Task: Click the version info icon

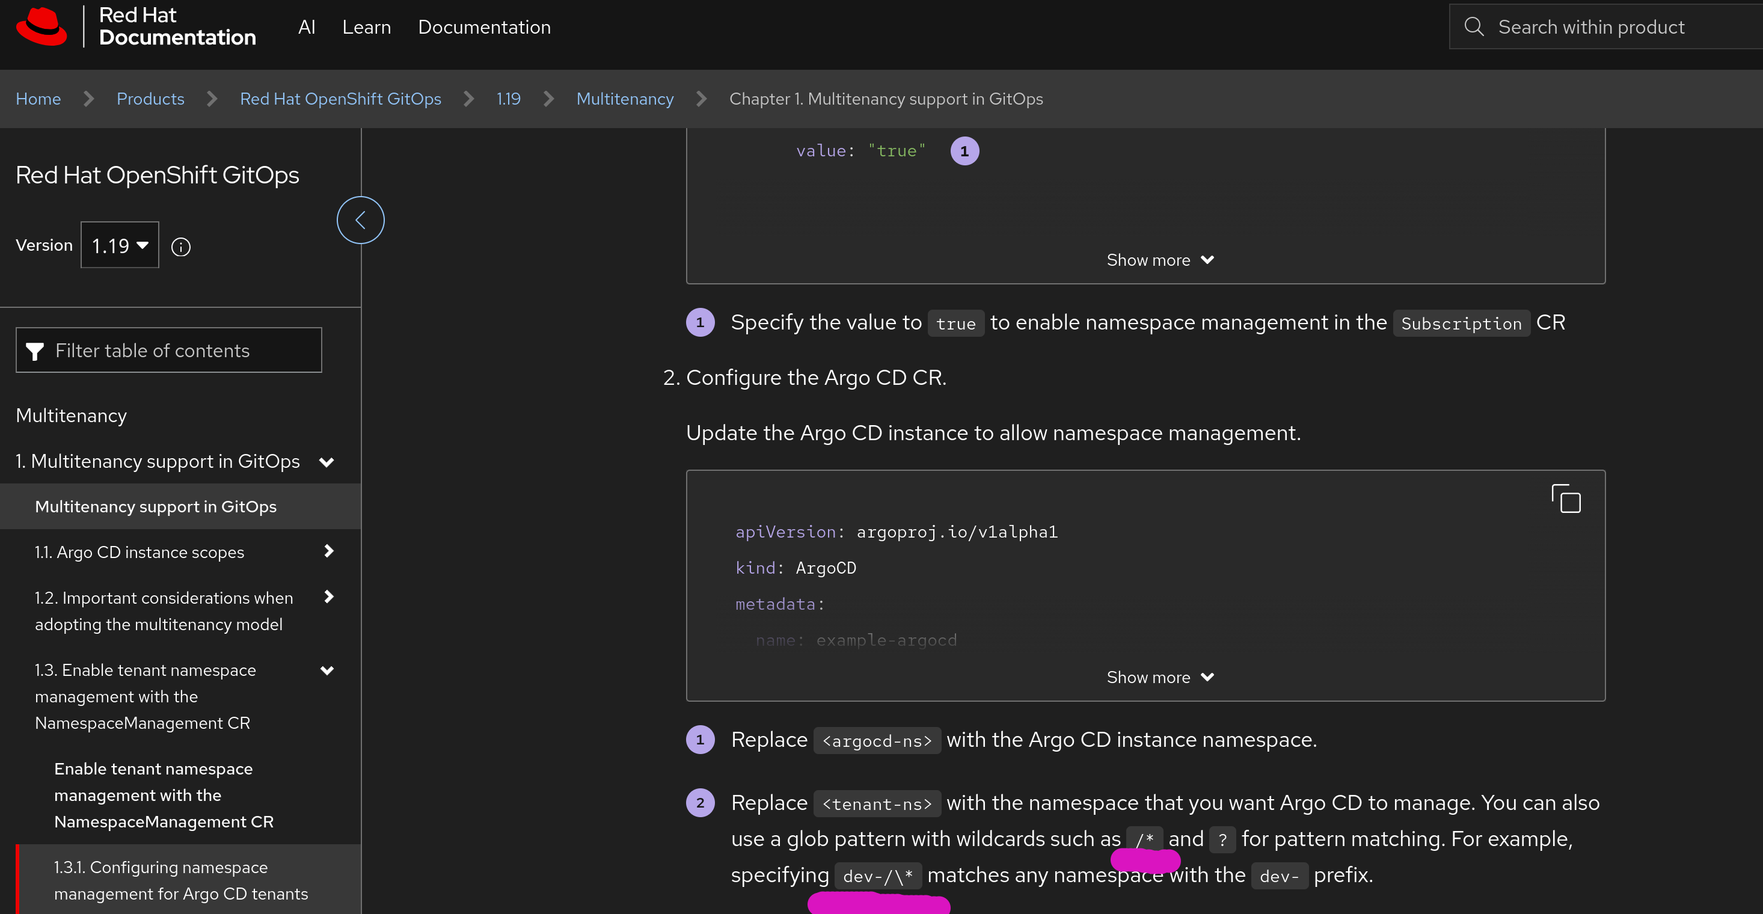Action: [180, 247]
